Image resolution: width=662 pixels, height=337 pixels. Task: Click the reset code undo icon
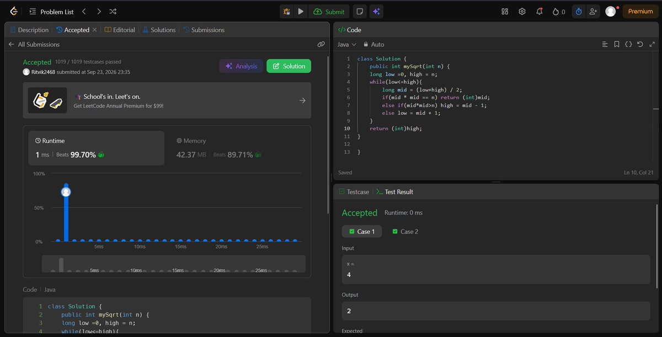click(x=640, y=44)
